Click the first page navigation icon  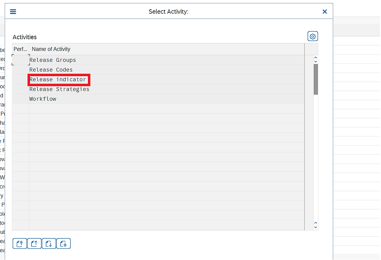[20, 243]
